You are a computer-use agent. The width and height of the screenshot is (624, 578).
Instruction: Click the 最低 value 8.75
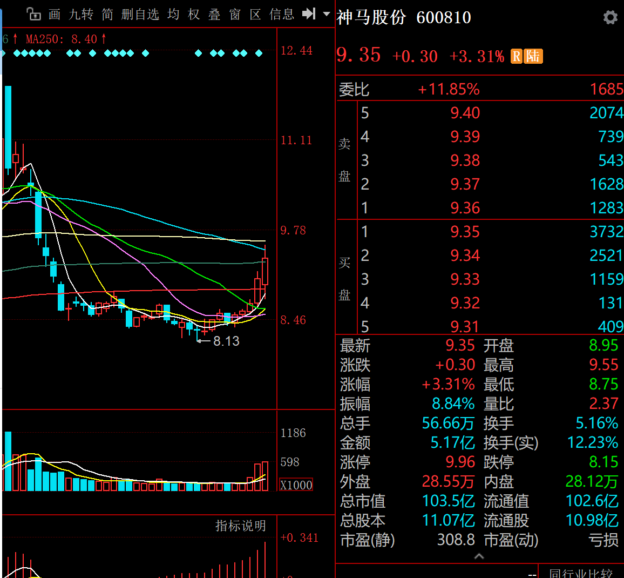(x=603, y=385)
